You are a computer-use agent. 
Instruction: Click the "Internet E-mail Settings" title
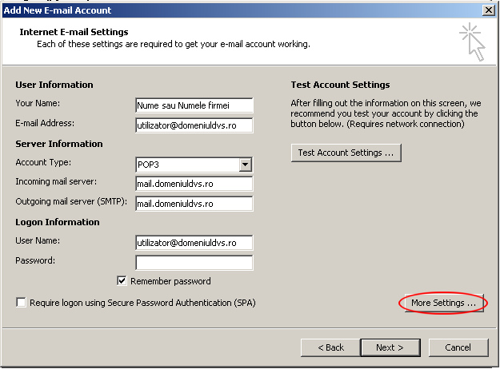point(74,32)
